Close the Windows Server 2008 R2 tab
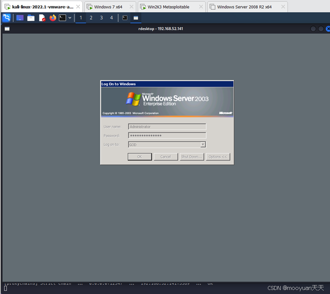Image resolution: width=330 pixels, height=294 pixels. (x=283, y=7)
